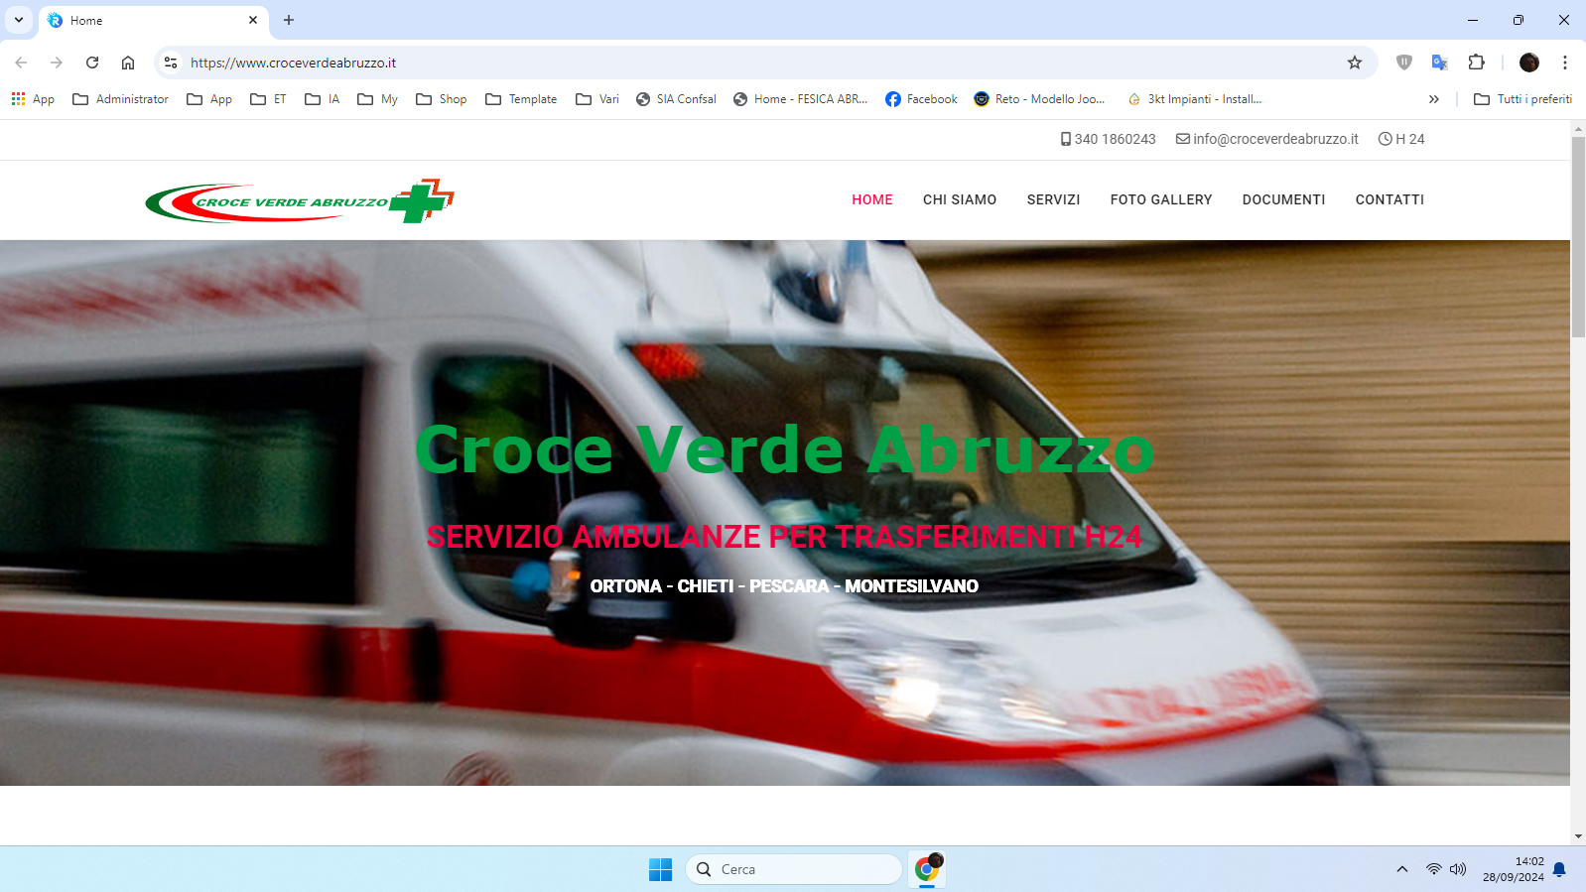Open the Chrome profile avatar
Screen dimensions: 1586x892
1529,63
